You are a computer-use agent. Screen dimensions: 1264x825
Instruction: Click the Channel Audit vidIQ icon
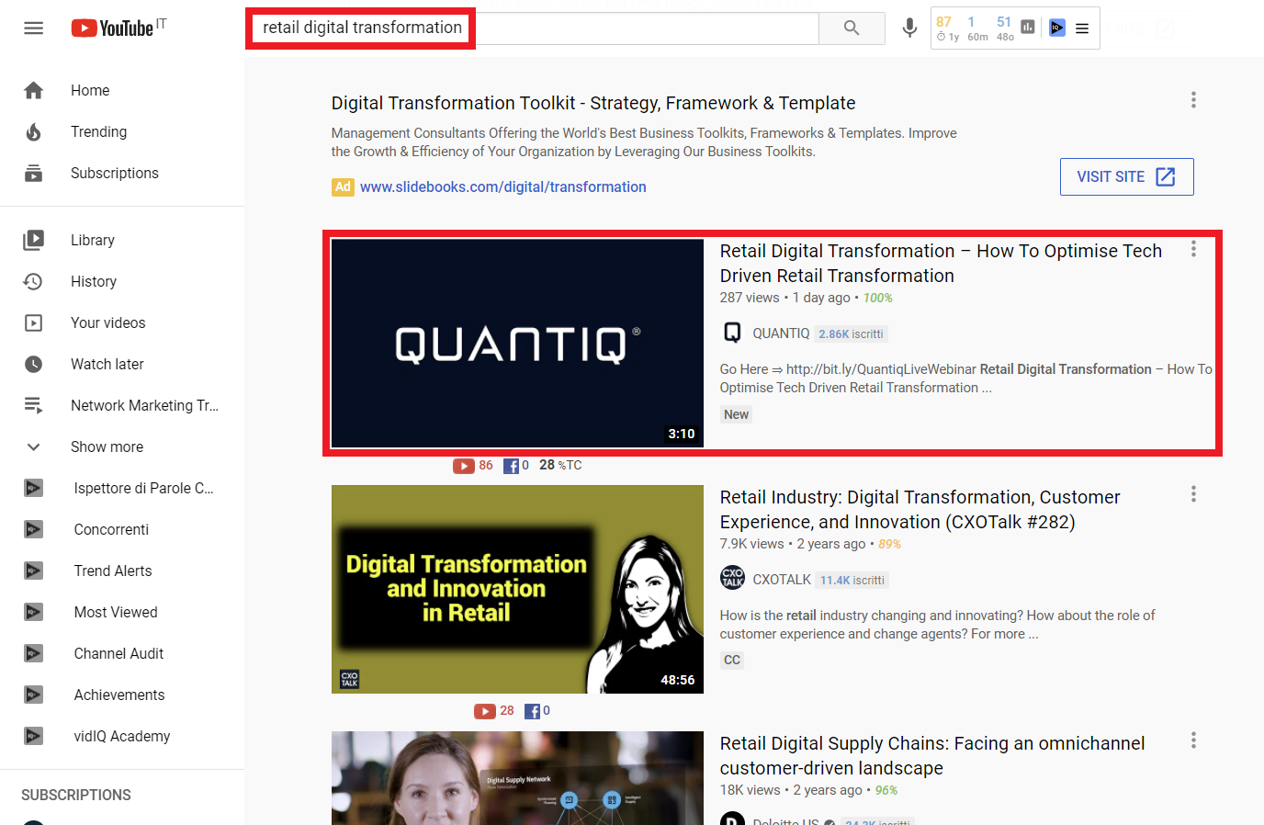(x=34, y=653)
